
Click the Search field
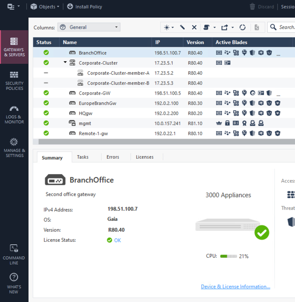click(x=281, y=27)
